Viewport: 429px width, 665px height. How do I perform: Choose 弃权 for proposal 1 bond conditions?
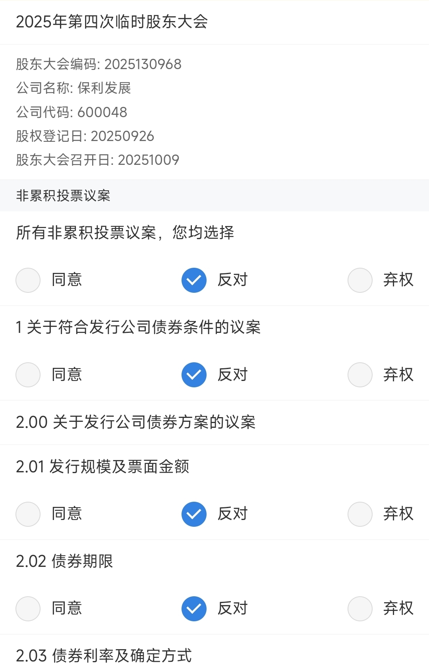360,375
